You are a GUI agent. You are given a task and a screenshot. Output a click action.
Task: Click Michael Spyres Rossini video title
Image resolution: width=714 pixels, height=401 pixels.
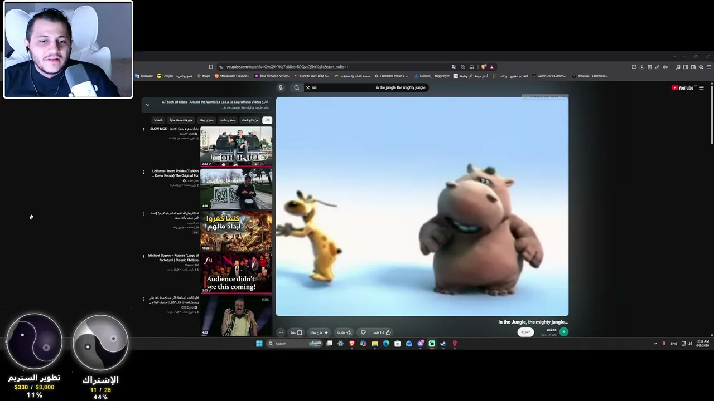coord(173,258)
